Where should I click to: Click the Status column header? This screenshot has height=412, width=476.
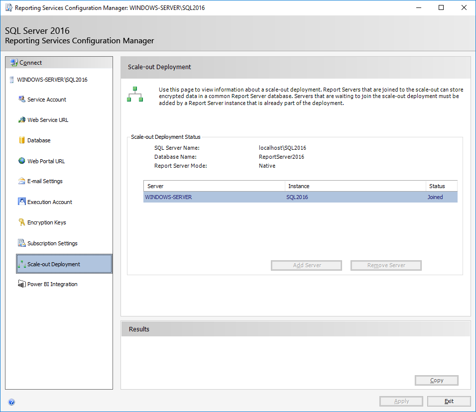[441, 186]
